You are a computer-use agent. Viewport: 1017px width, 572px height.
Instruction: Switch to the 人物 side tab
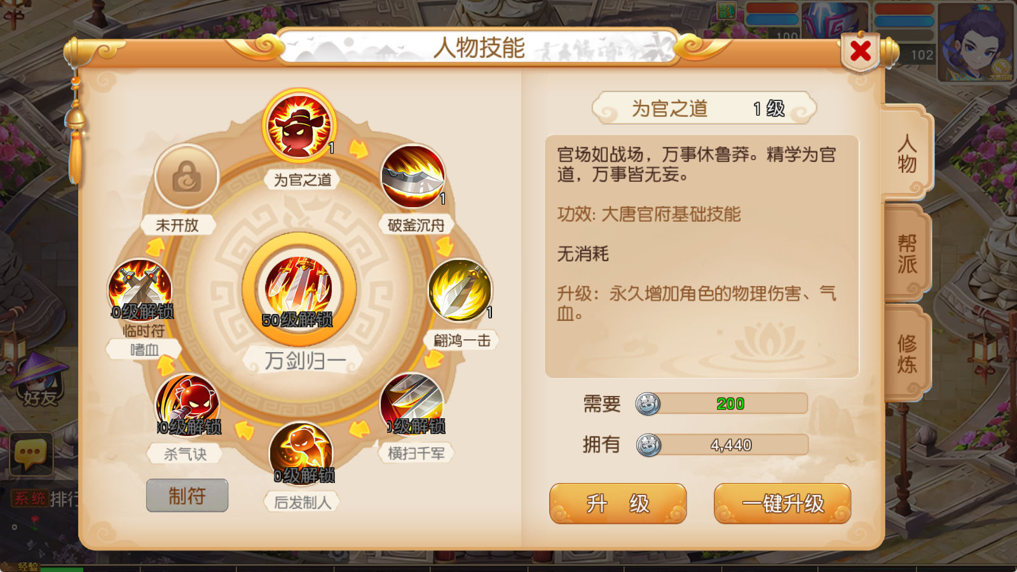907,154
